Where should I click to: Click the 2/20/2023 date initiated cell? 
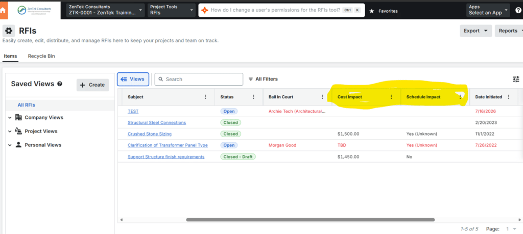click(x=486, y=122)
